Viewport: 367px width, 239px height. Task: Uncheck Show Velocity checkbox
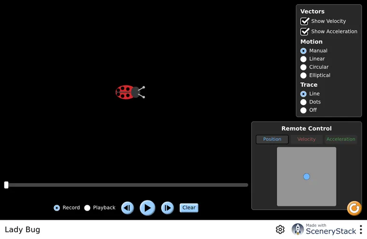305,21
